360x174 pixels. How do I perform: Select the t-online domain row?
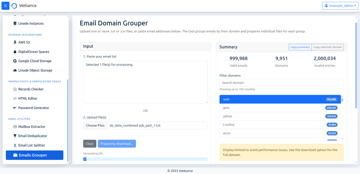[x=280, y=125]
